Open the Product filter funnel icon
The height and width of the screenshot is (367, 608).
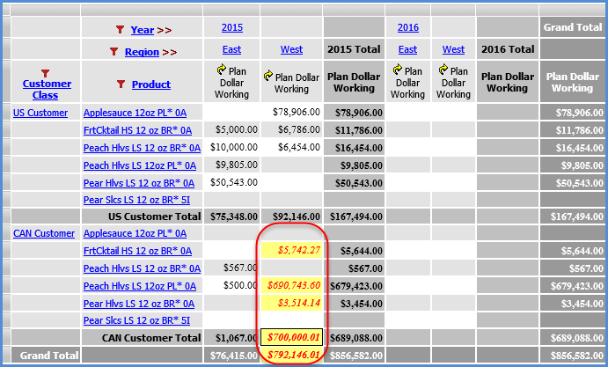tap(121, 84)
